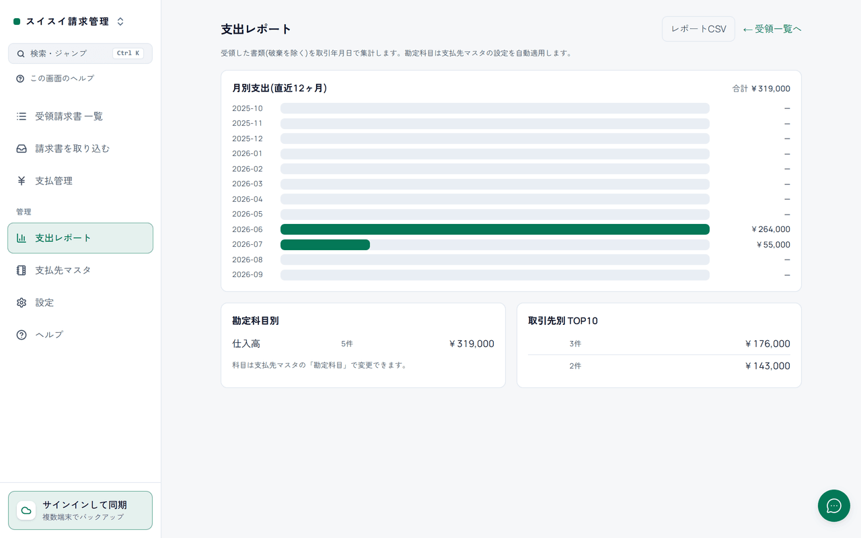Click the 仕入高 account row label
This screenshot has height=538, width=861.
pos(246,344)
